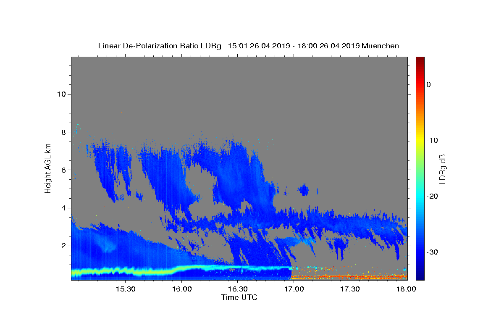This screenshot has height=336, width=504.
Task: Click the height axis label 6
Action: [63, 170]
